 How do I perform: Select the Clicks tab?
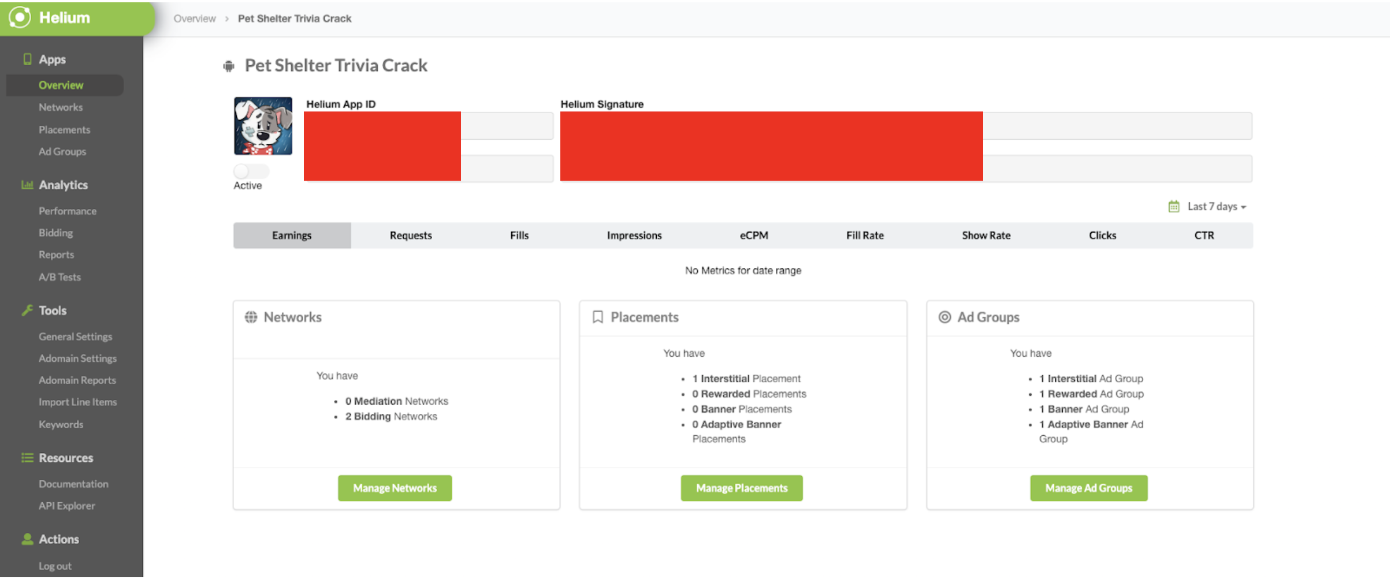click(1102, 236)
